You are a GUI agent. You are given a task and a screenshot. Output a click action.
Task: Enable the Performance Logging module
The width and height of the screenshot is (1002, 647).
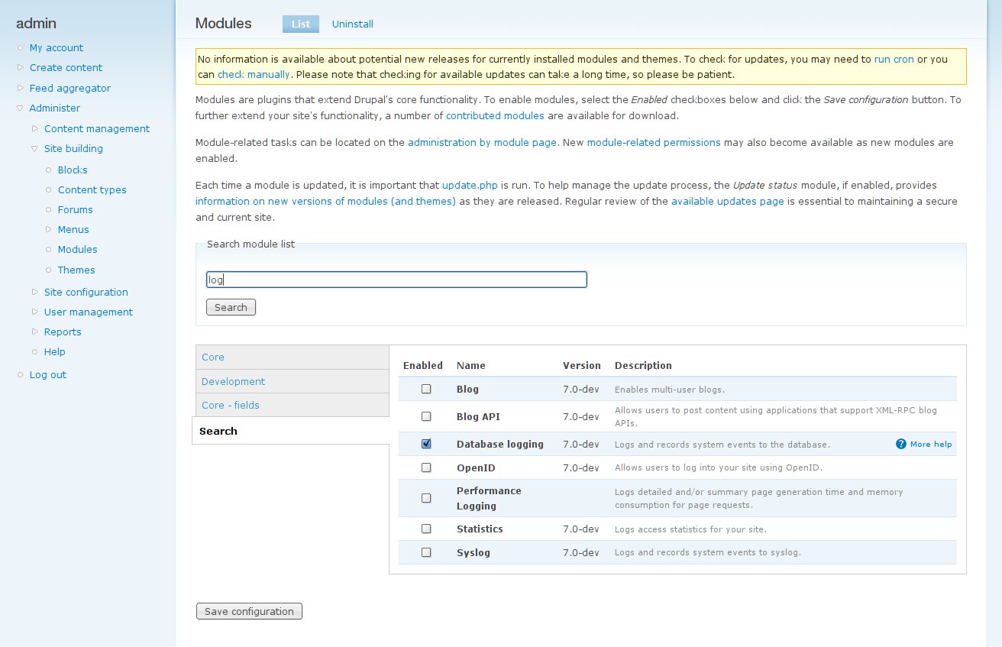(425, 497)
